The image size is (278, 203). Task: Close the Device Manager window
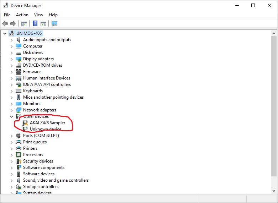click(x=269, y=5)
